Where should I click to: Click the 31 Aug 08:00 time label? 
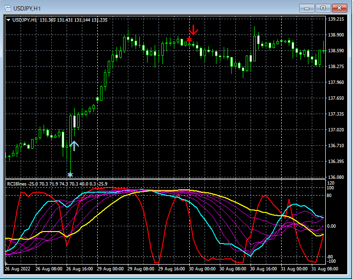click(x=325, y=269)
